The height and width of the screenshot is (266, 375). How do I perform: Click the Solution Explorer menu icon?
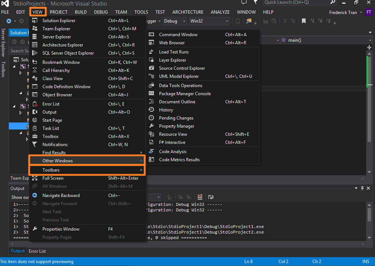tap(35, 21)
